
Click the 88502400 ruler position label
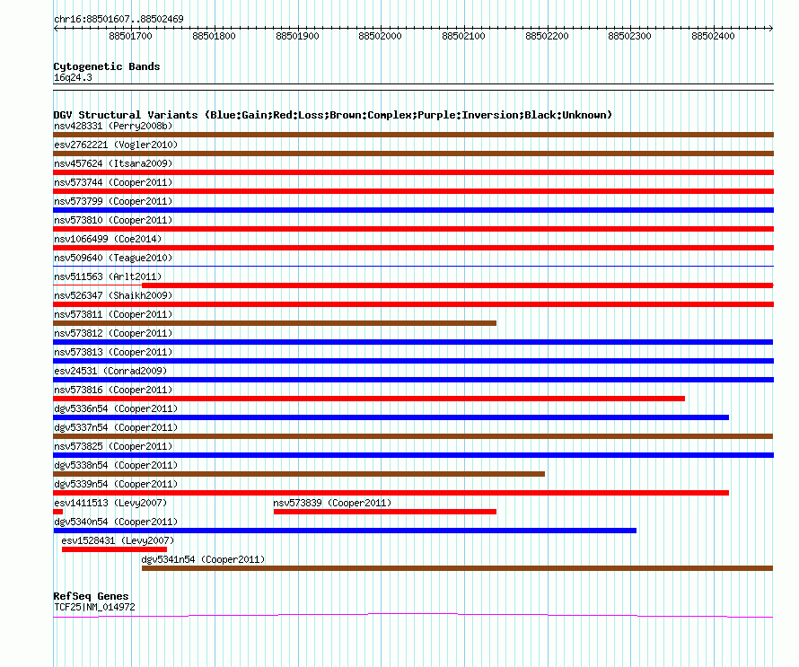pyautogui.click(x=714, y=36)
